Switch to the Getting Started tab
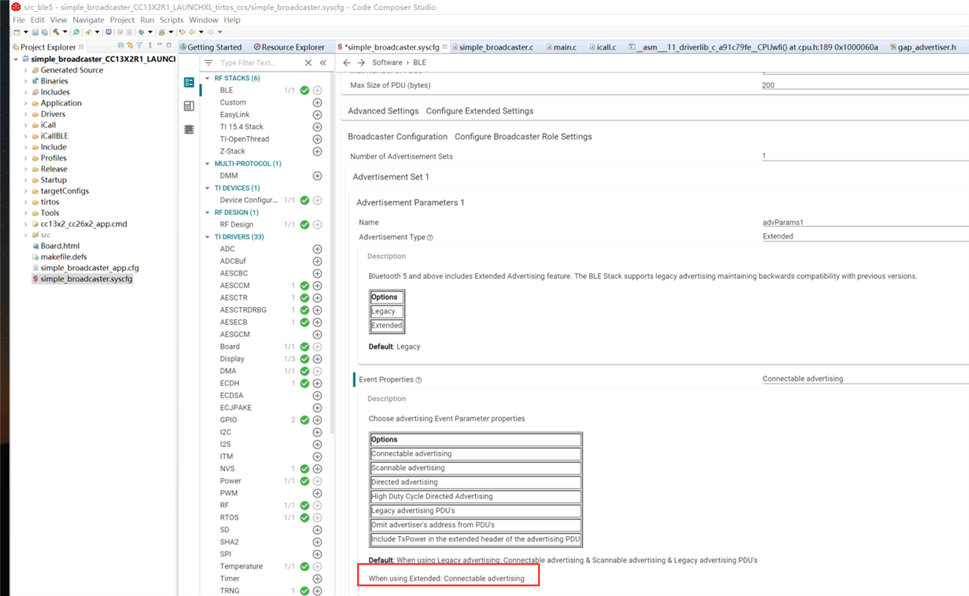 point(210,47)
